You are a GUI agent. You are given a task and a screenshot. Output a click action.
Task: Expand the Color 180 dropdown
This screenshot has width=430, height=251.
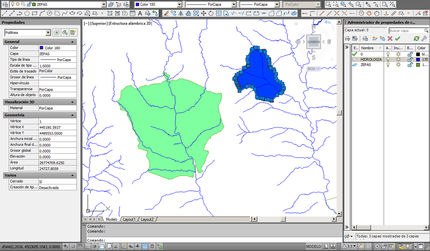(179, 4)
